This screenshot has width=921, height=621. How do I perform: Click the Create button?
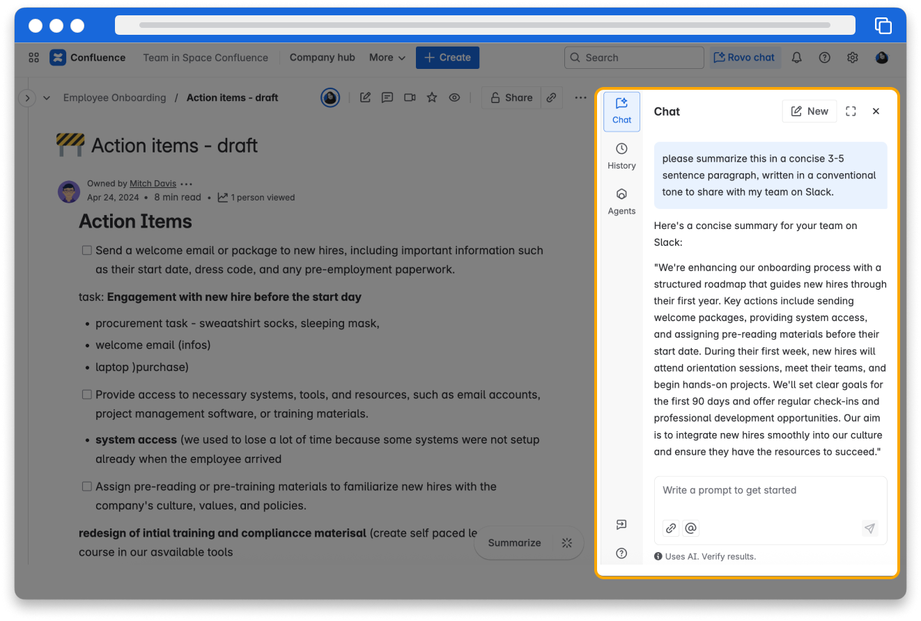pos(447,58)
